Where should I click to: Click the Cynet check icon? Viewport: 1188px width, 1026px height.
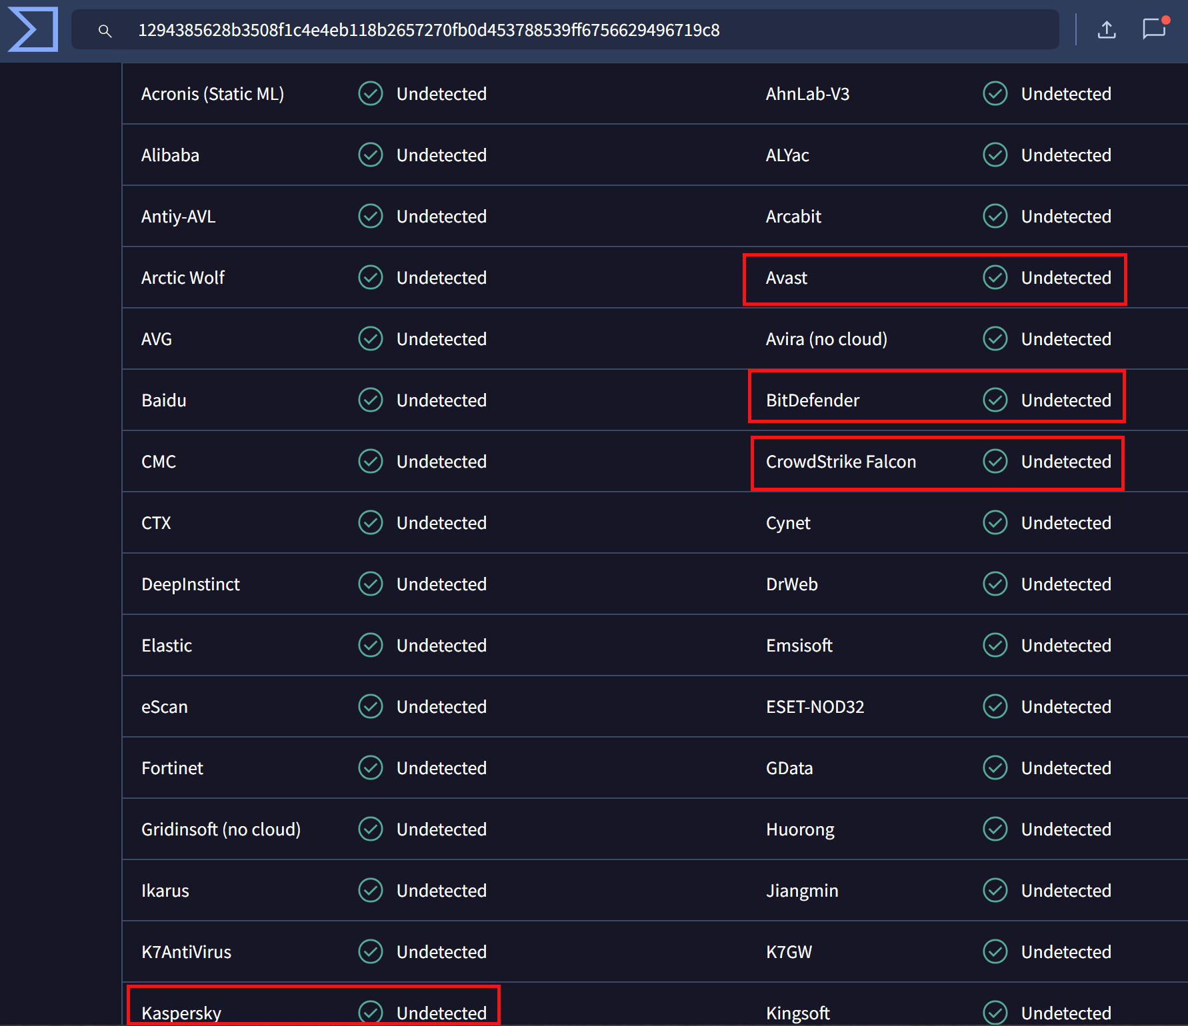click(995, 523)
